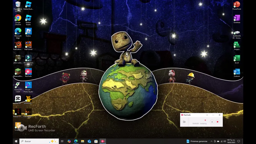The height and width of the screenshot is (144, 256).
Task: Open the Windows Start menu
Action: coord(16,141)
